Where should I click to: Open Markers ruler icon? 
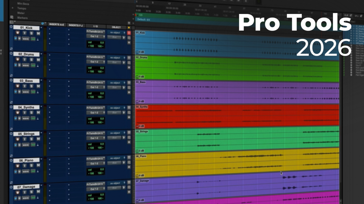(12, 17)
